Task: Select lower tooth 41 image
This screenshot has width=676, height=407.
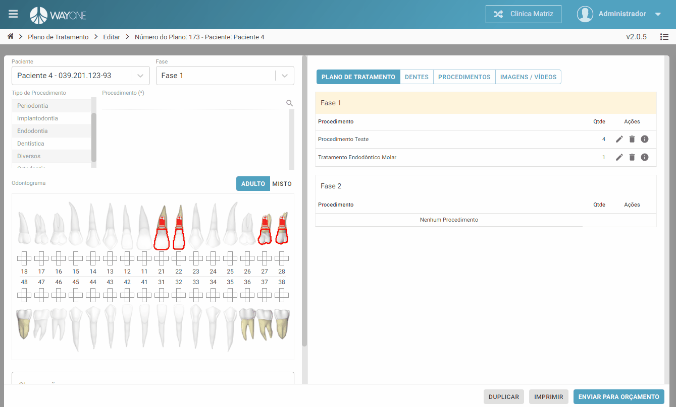Action: pos(144,326)
